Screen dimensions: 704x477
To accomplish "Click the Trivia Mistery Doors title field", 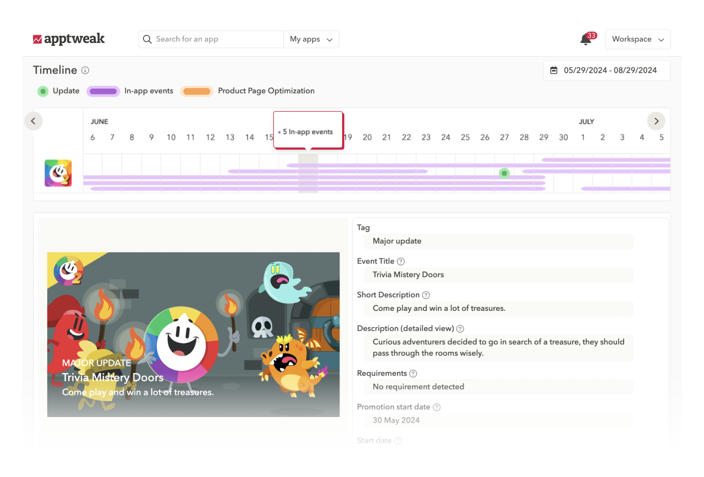I will click(498, 275).
